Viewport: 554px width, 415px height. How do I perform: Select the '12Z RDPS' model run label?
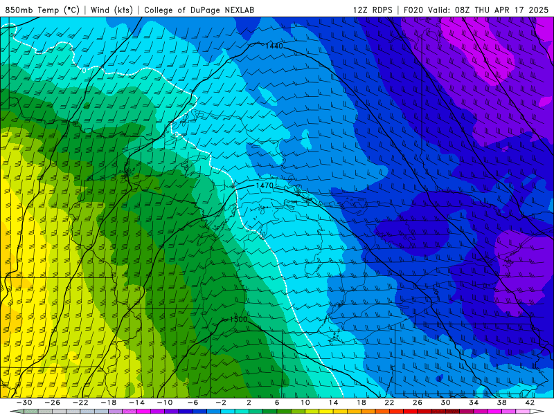coord(373,10)
